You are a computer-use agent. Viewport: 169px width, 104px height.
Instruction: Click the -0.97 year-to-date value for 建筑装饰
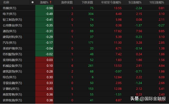coord(118,72)
